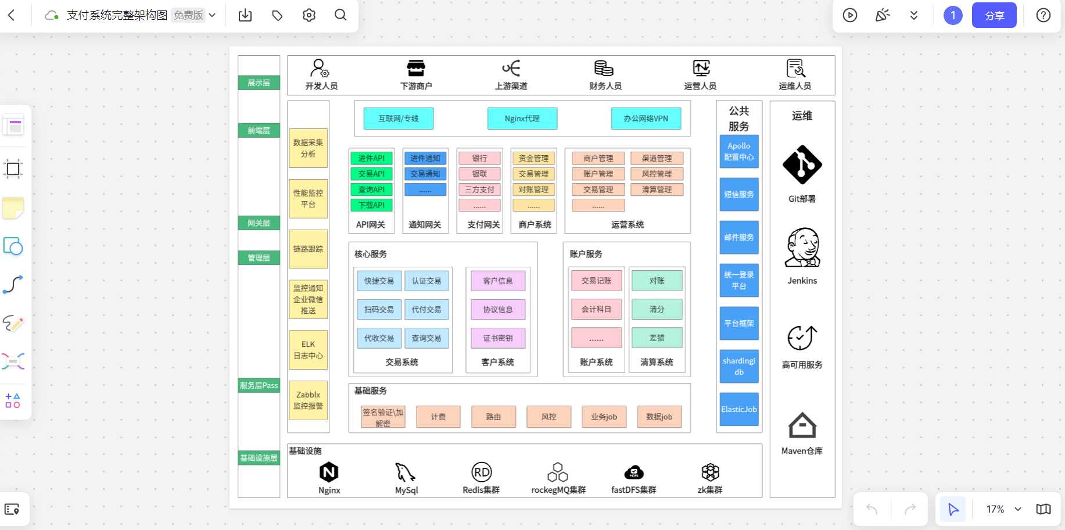Select the Nginx代理 cyan box

[522, 119]
